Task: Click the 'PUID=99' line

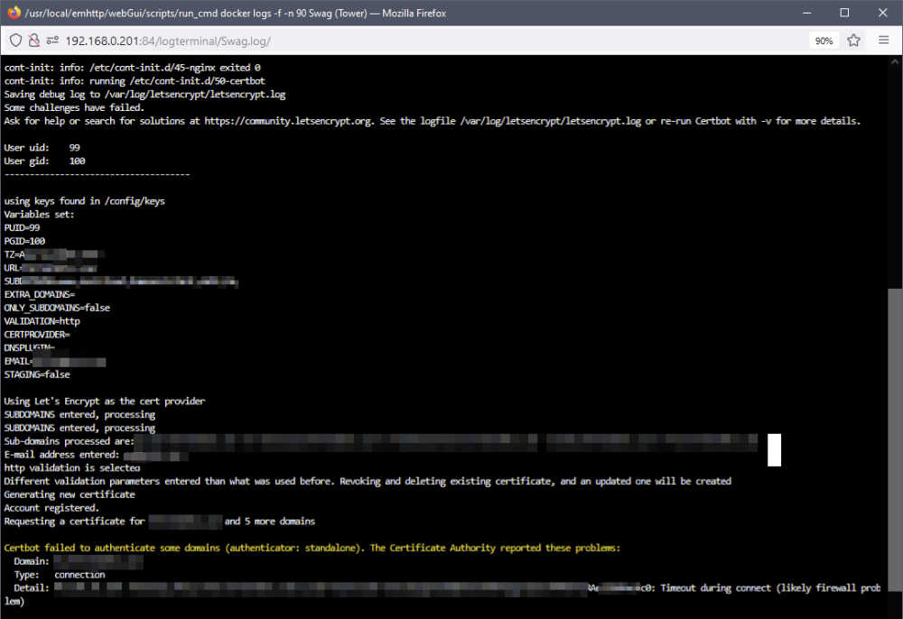Action: point(22,227)
